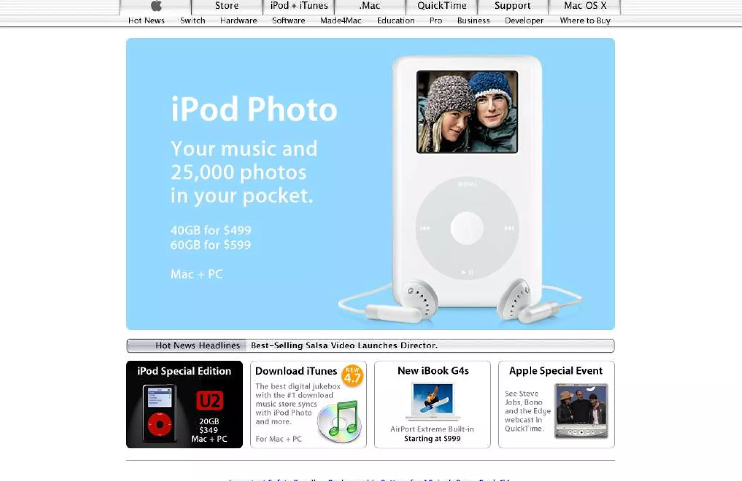Click the couple photo on iPod screen
This screenshot has width=742, height=481.
[x=467, y=112]
